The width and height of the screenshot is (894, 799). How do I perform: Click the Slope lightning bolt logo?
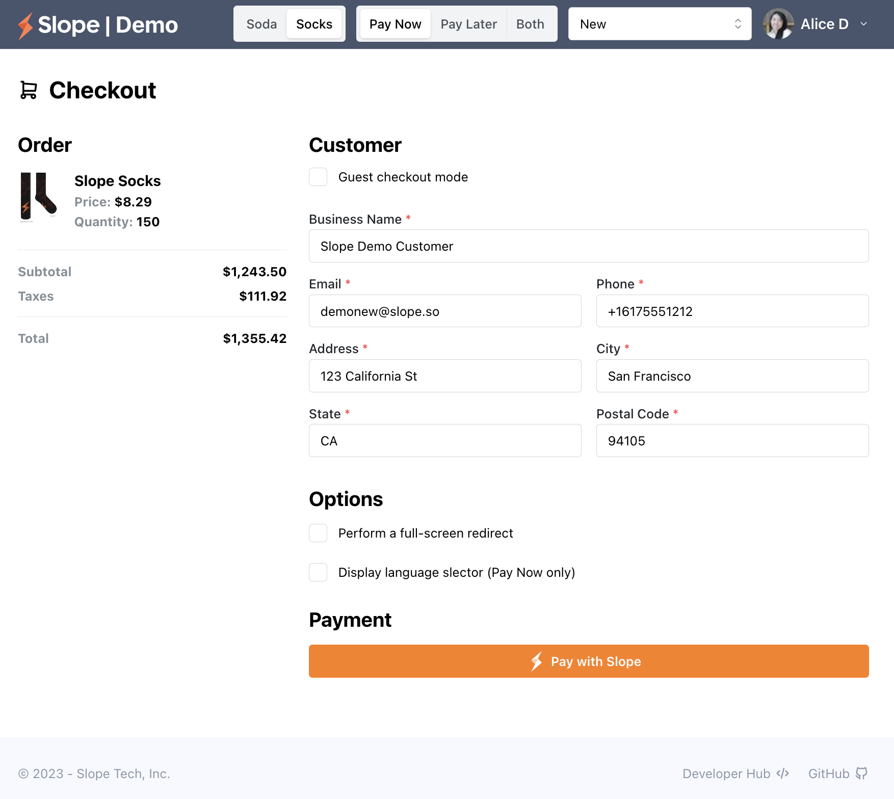tap(25, 25)
